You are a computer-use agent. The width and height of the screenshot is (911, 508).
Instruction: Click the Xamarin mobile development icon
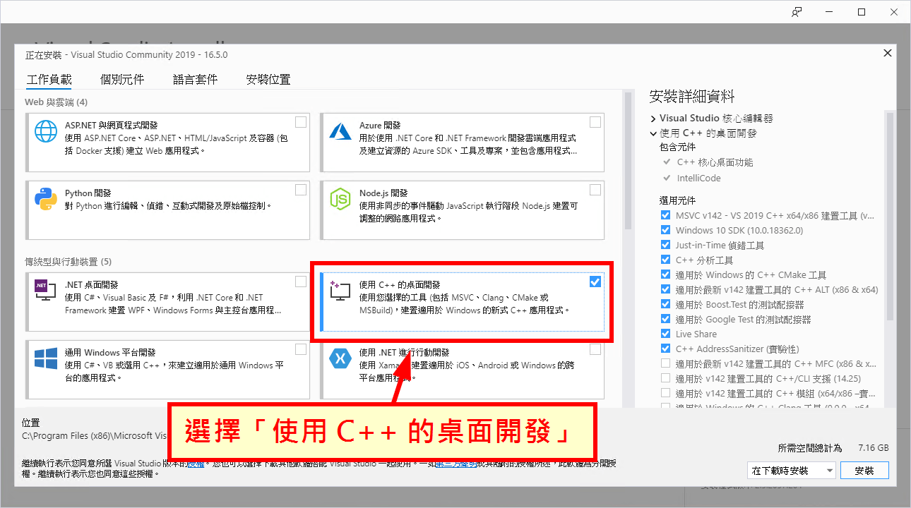[340, 358]
